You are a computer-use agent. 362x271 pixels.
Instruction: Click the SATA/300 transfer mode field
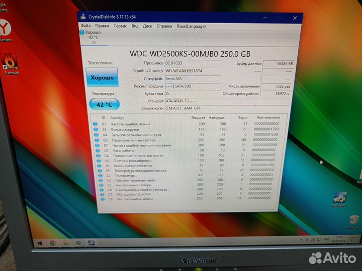(193, 86)
